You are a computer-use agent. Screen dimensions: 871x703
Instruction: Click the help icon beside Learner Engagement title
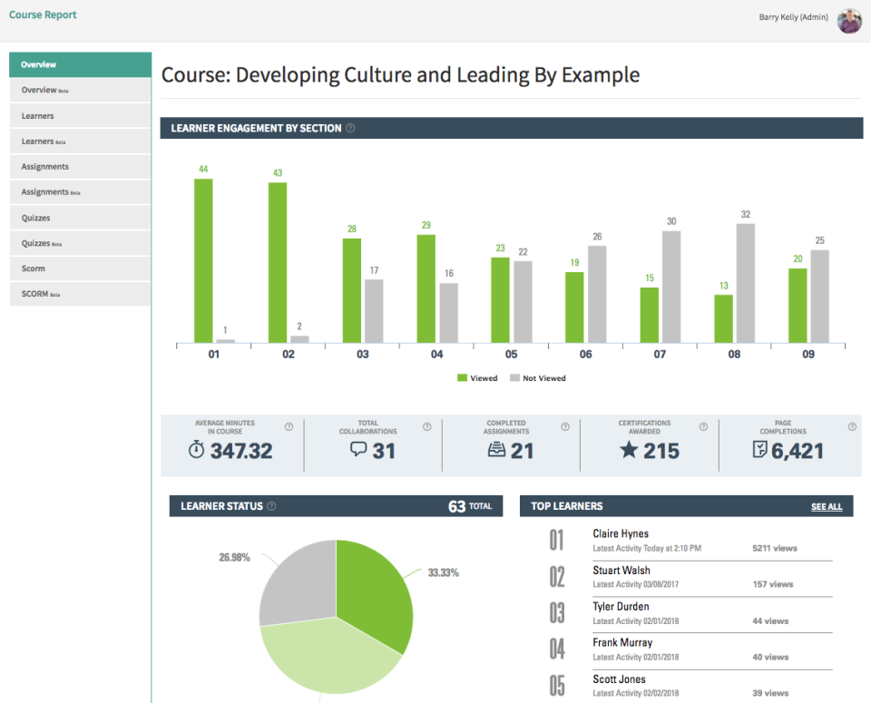(350, 128)
